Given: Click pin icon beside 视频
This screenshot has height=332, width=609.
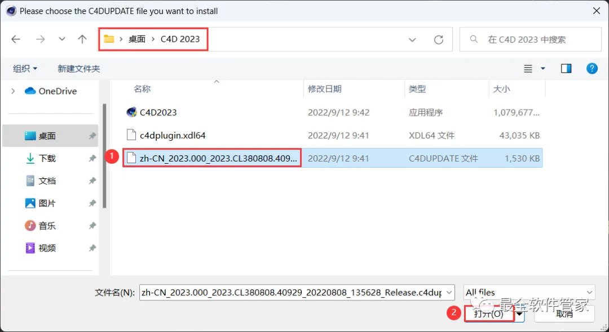Looking at the screenshot, I should (92, 248).
